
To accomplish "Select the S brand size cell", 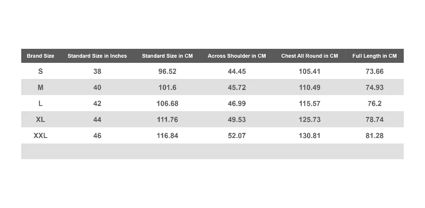I will point(40,71).
